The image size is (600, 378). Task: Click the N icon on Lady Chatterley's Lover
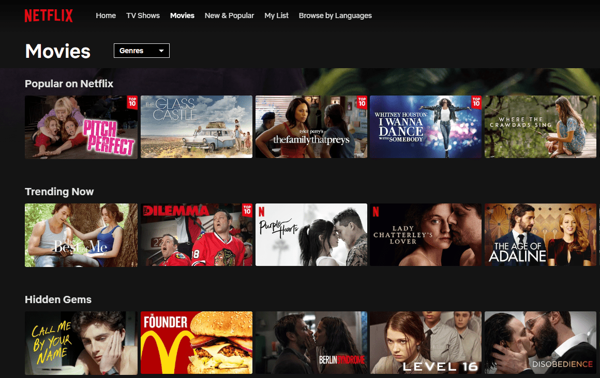coord(376,212)
